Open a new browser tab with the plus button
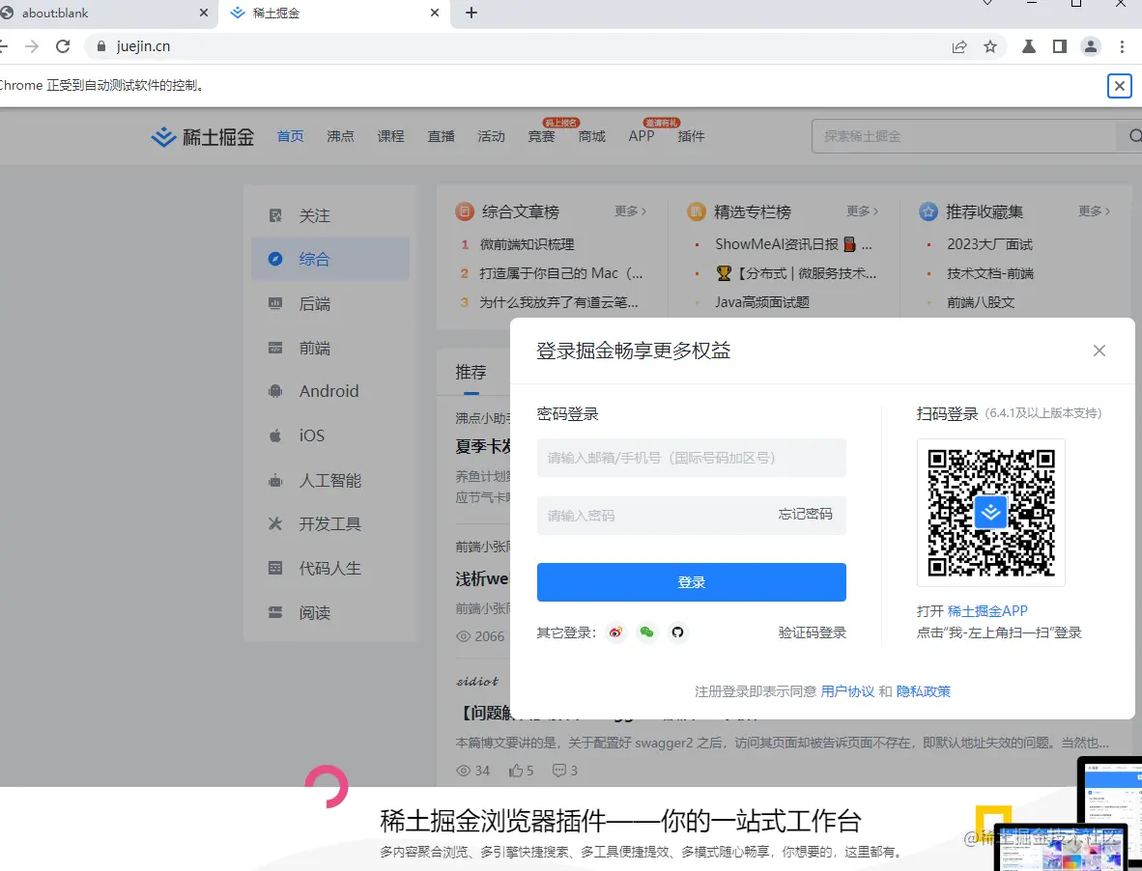 471,14
